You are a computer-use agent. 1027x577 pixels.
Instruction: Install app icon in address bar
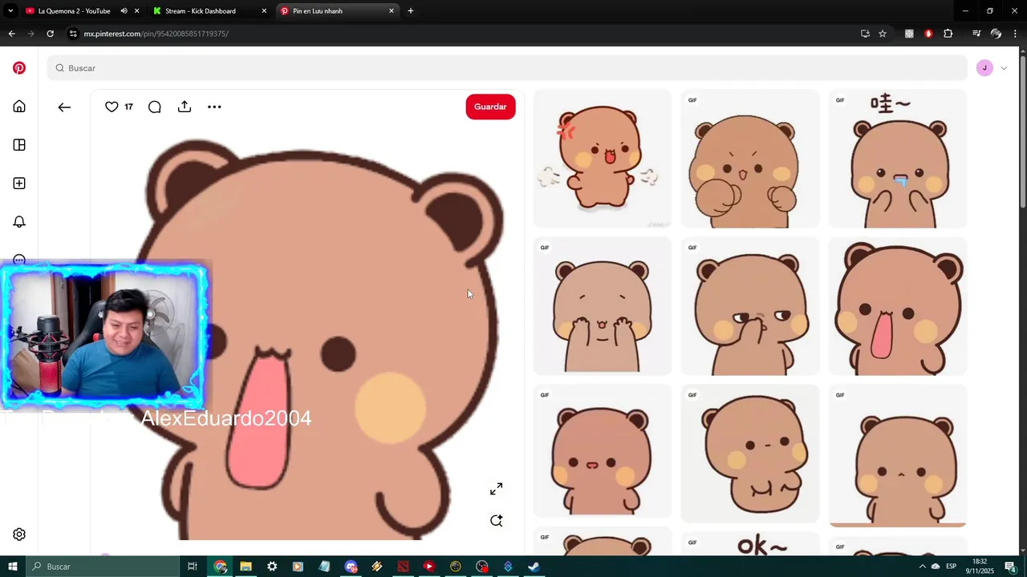(x=865, y=34)
